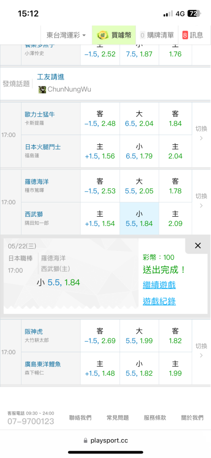Select 大 6.5, 2.04 for 歐力士猛牛
This screenshot has height=458, width=211.
pos(139,119)
